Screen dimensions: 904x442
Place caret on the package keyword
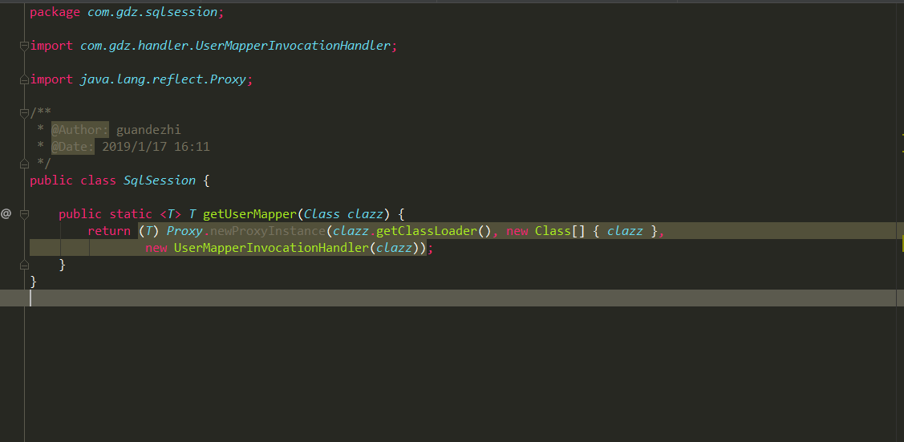(55, 12)
